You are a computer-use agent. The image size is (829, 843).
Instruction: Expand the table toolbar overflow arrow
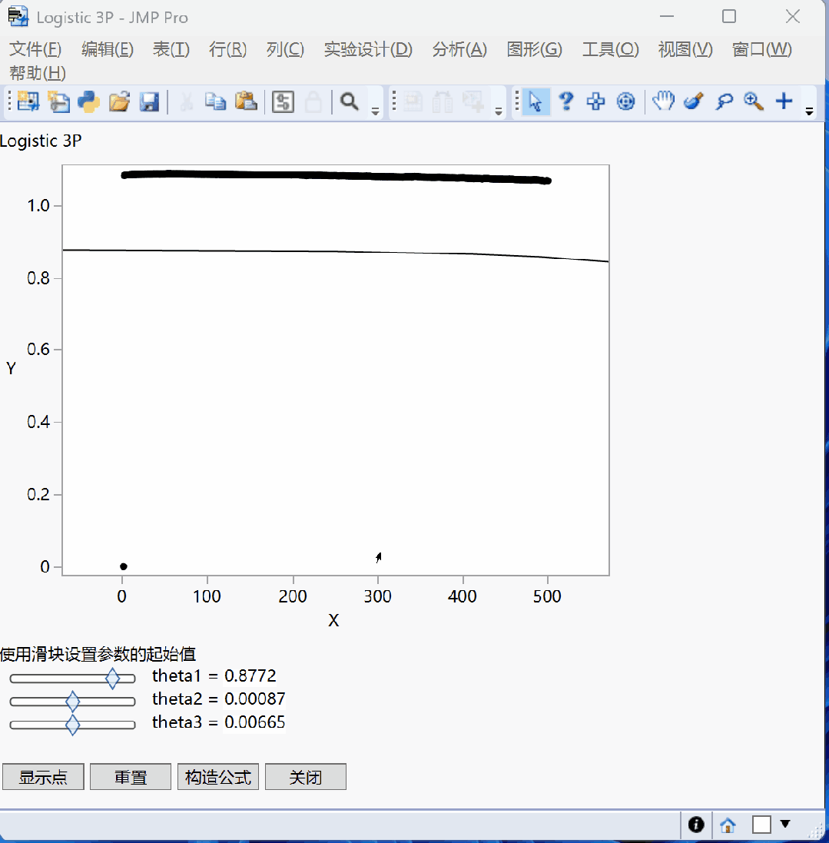click(499, 111)
